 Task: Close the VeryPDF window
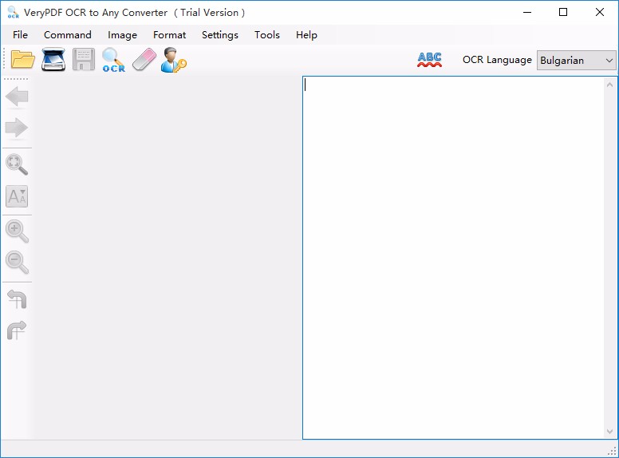tap(600, 12)
